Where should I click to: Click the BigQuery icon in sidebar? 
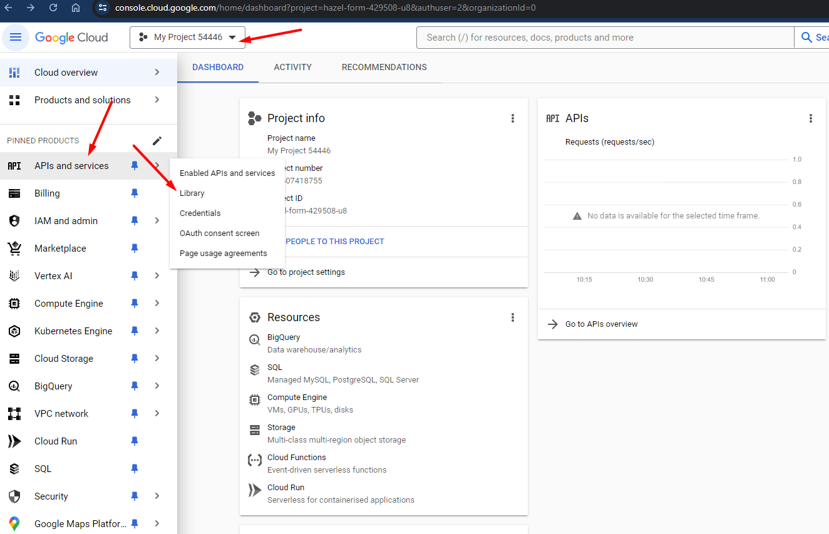click(14, 386)
